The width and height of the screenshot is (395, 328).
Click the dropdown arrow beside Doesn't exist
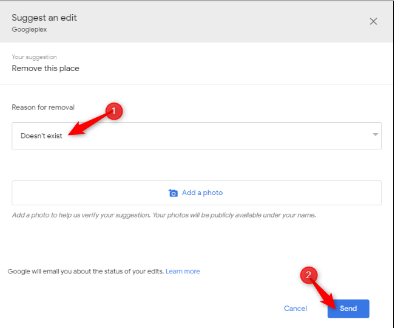tap(375, 135)
